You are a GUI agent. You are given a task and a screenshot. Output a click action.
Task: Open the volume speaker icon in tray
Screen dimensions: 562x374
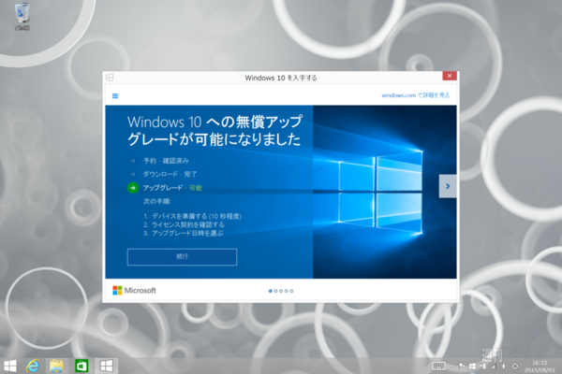pos(504,367)
